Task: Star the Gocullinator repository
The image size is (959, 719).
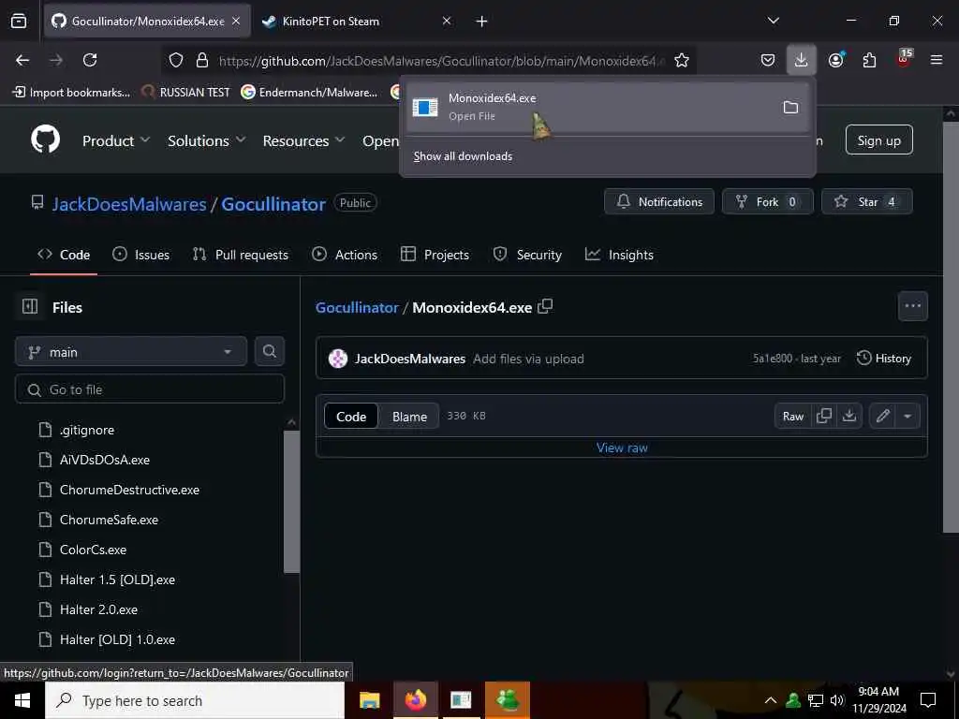Action: pos(866,201)
